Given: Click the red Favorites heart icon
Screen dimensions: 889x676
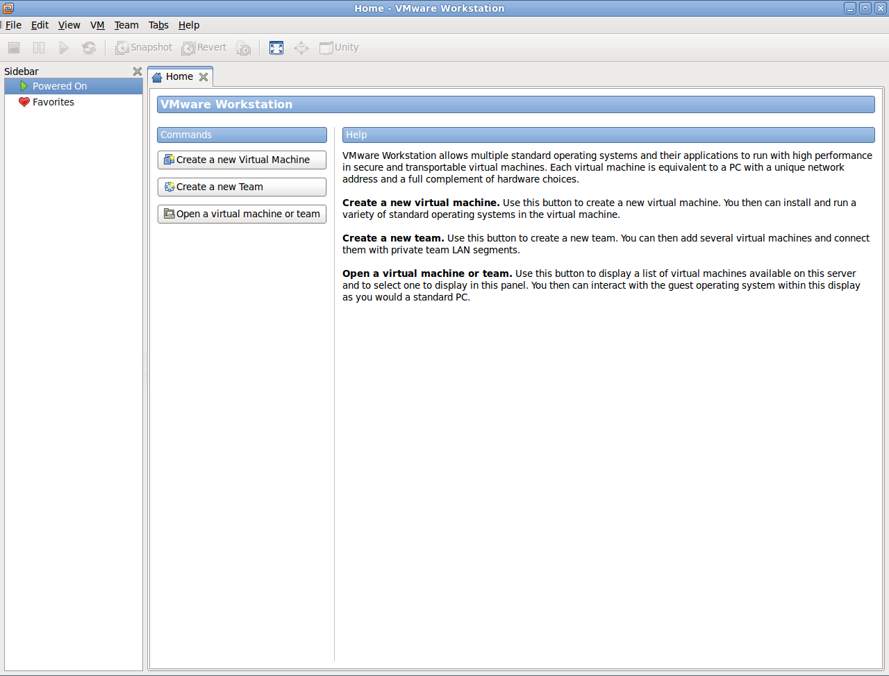Looking at the screenshot, I should coord(24,102).
